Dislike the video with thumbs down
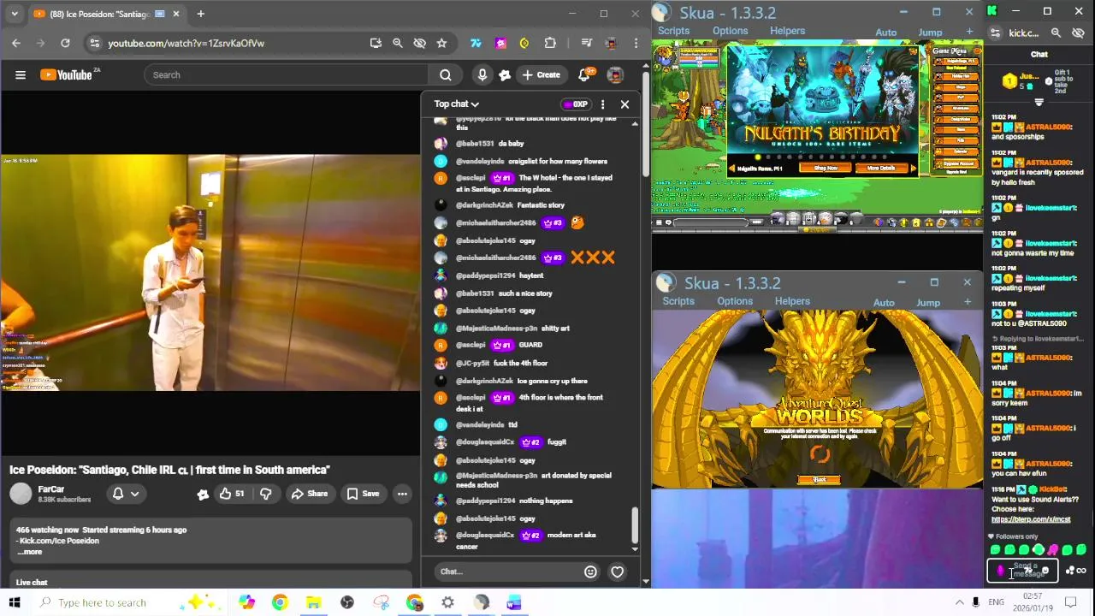 (x=266, y=494)
